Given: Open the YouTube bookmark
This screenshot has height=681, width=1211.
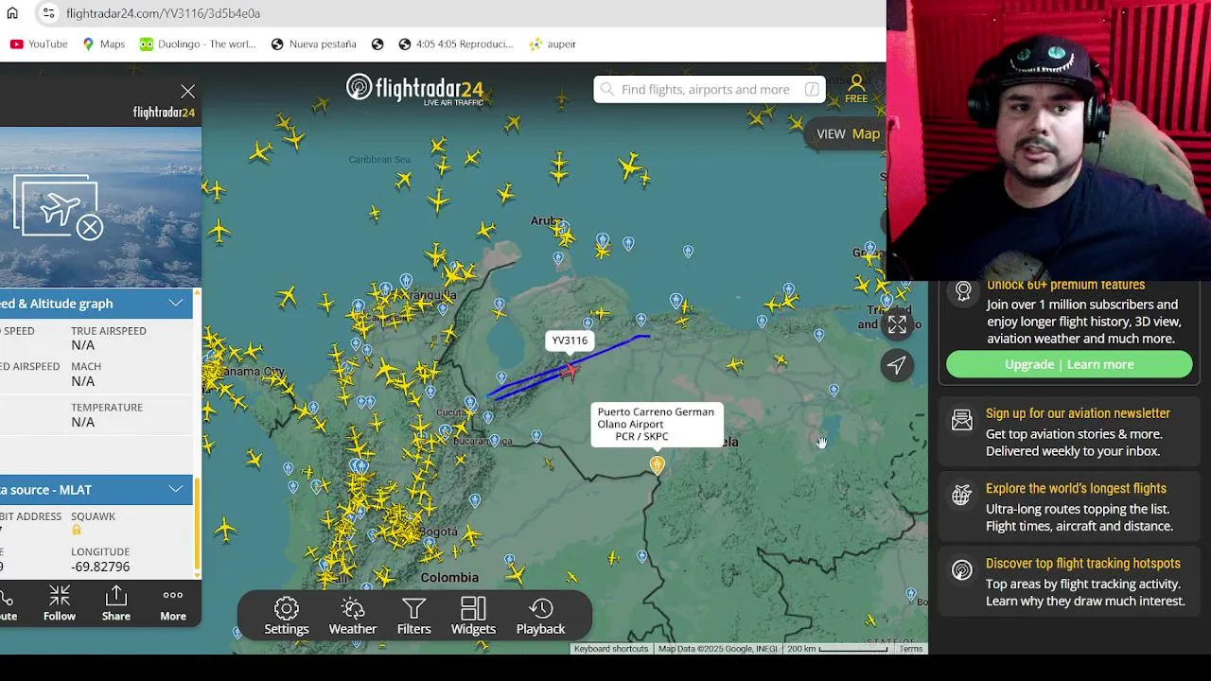Looking at the screenshot, I should click(x=39, y=44).
